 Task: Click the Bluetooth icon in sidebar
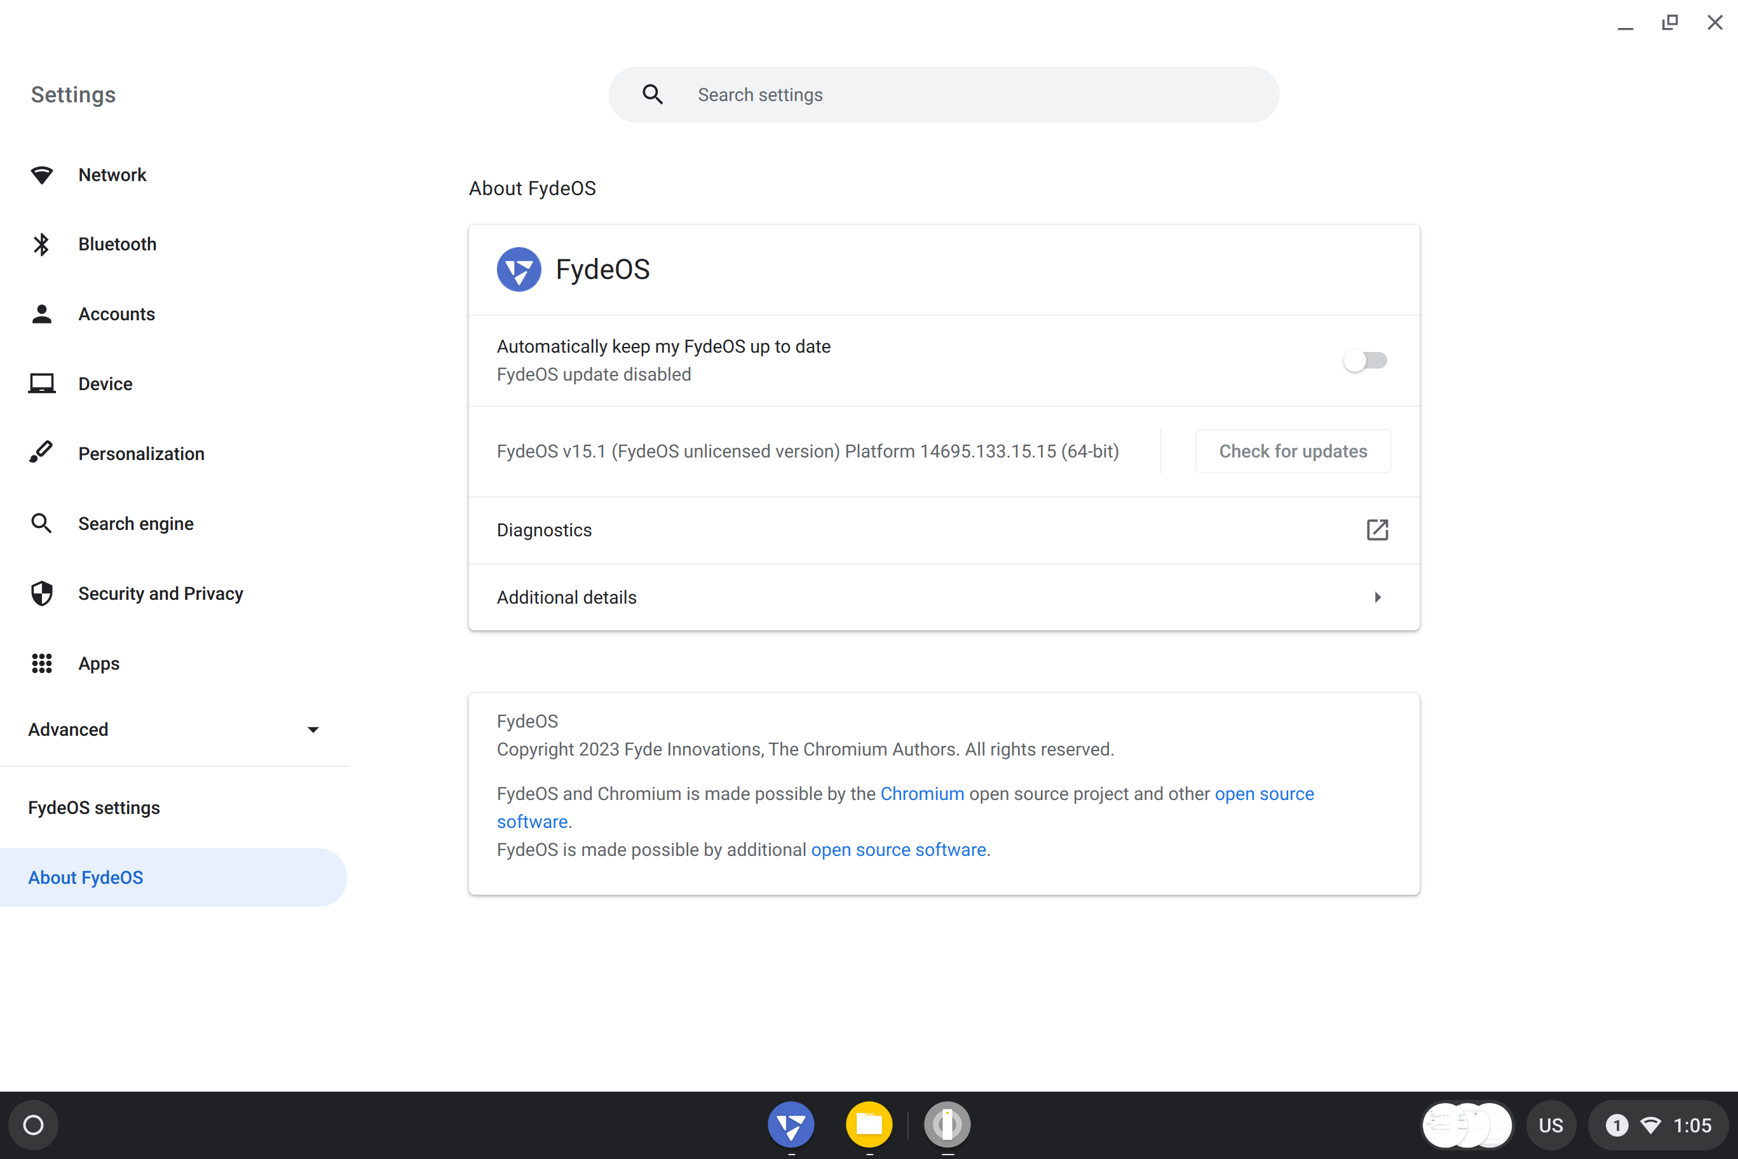(41, 245)
